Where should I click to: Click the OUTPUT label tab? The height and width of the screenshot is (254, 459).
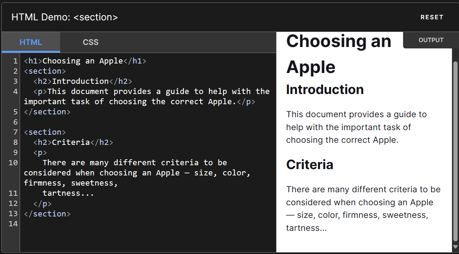coord(431,40)
